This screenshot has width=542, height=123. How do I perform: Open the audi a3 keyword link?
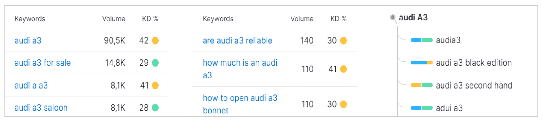coord(28,40)
